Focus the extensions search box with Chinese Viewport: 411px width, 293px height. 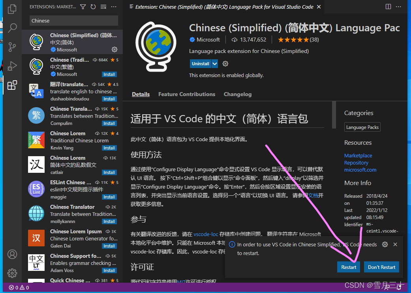click(x=74, y=21)
